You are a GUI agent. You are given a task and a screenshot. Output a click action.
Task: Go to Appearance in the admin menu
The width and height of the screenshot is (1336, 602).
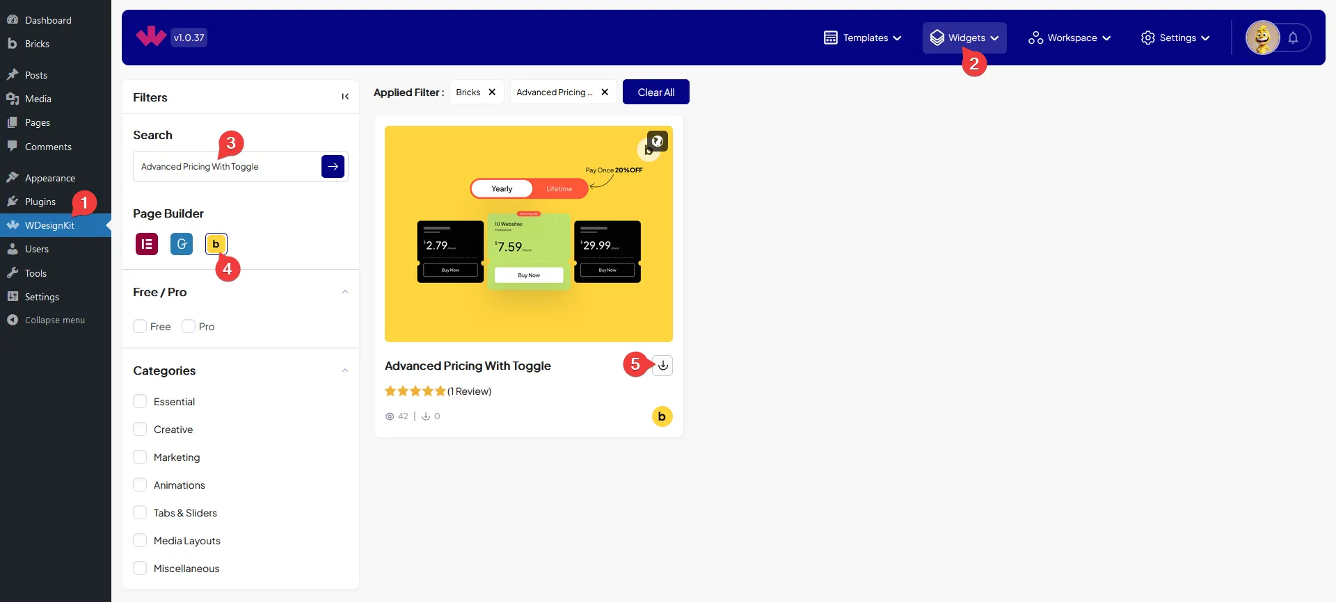tap(49, 178)
